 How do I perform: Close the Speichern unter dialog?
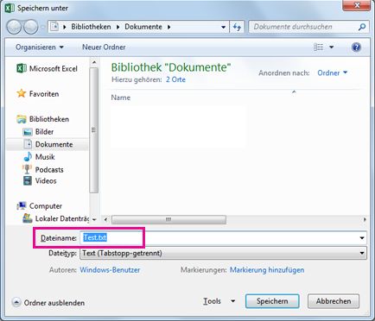pos(357,5)
